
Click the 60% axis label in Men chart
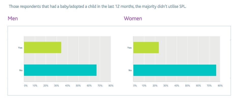89,86
